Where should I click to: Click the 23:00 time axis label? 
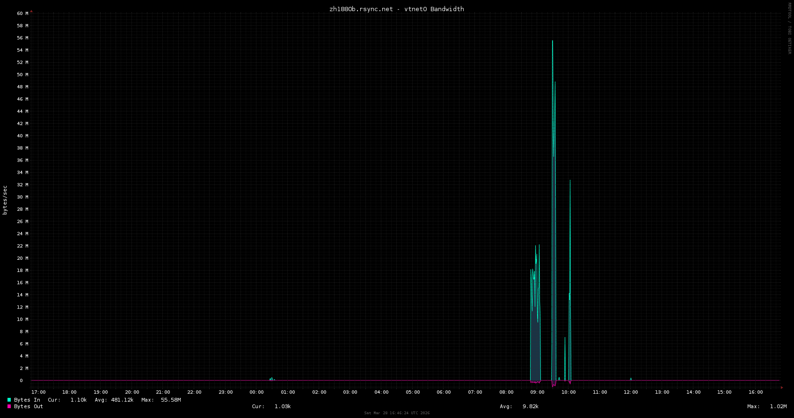[x=226, y=392]
